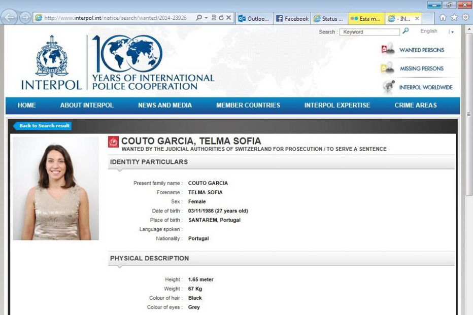The width and height of the screenshot is (473, 315).
Task: Stop page loading with the X icon
Action: coord(228,17)
